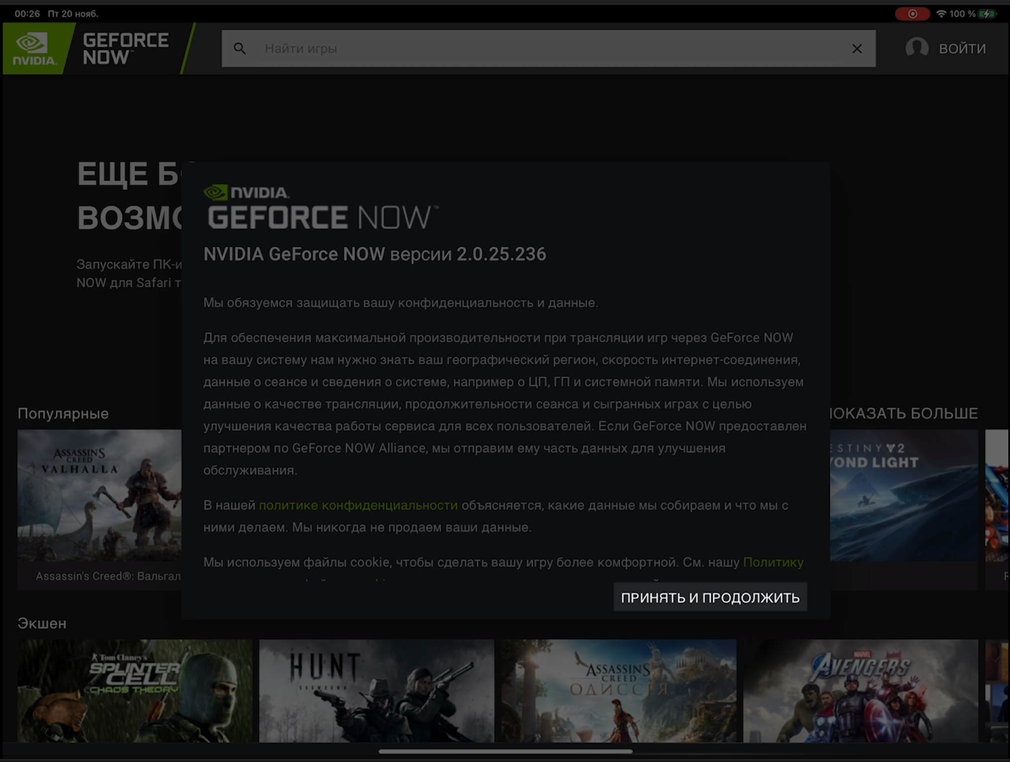The height and width of the screenshot is (762, 1010).
Task: Click the NVIDIA logo in dialog
Action: coord(246,192)
